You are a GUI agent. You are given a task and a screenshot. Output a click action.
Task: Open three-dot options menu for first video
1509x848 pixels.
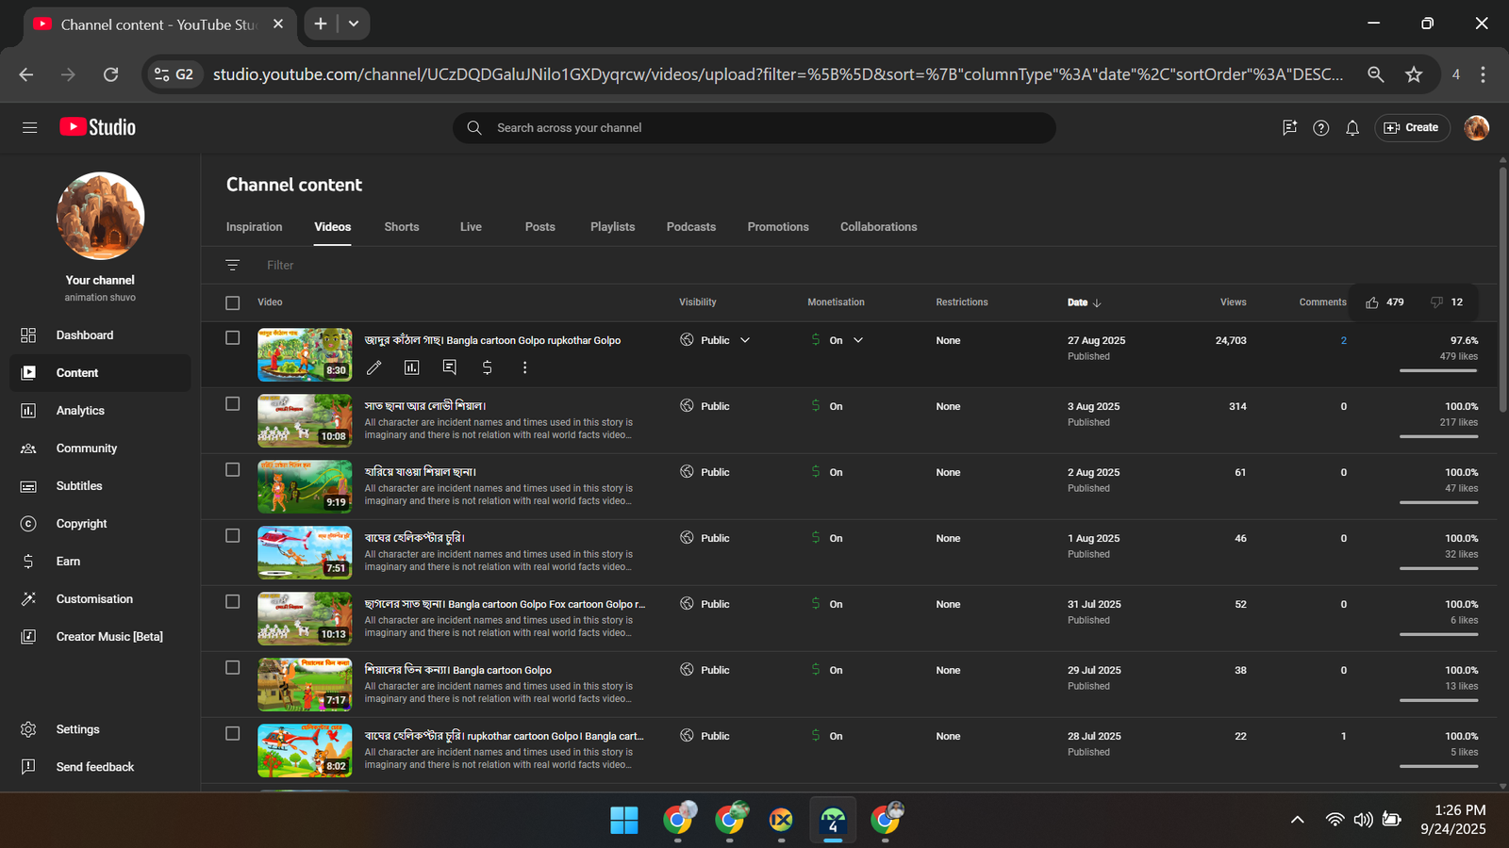[x=525, y=367]
